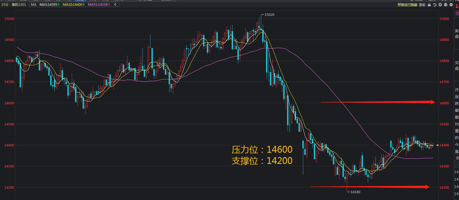Click the yellow current-price marker at 14400

coord(437,145)
